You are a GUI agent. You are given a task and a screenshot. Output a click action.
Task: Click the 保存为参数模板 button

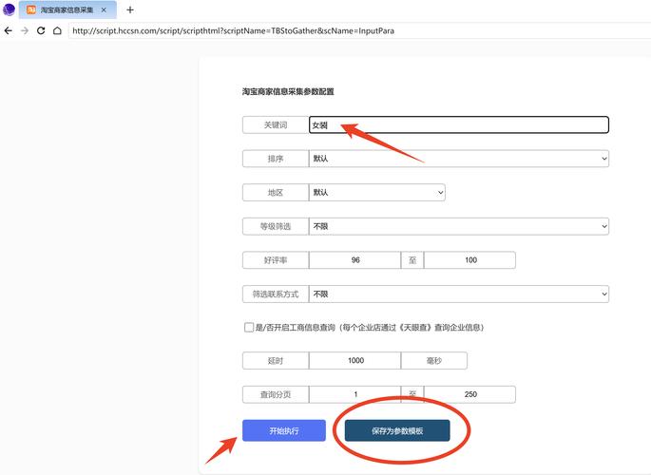tap(397, 430)
